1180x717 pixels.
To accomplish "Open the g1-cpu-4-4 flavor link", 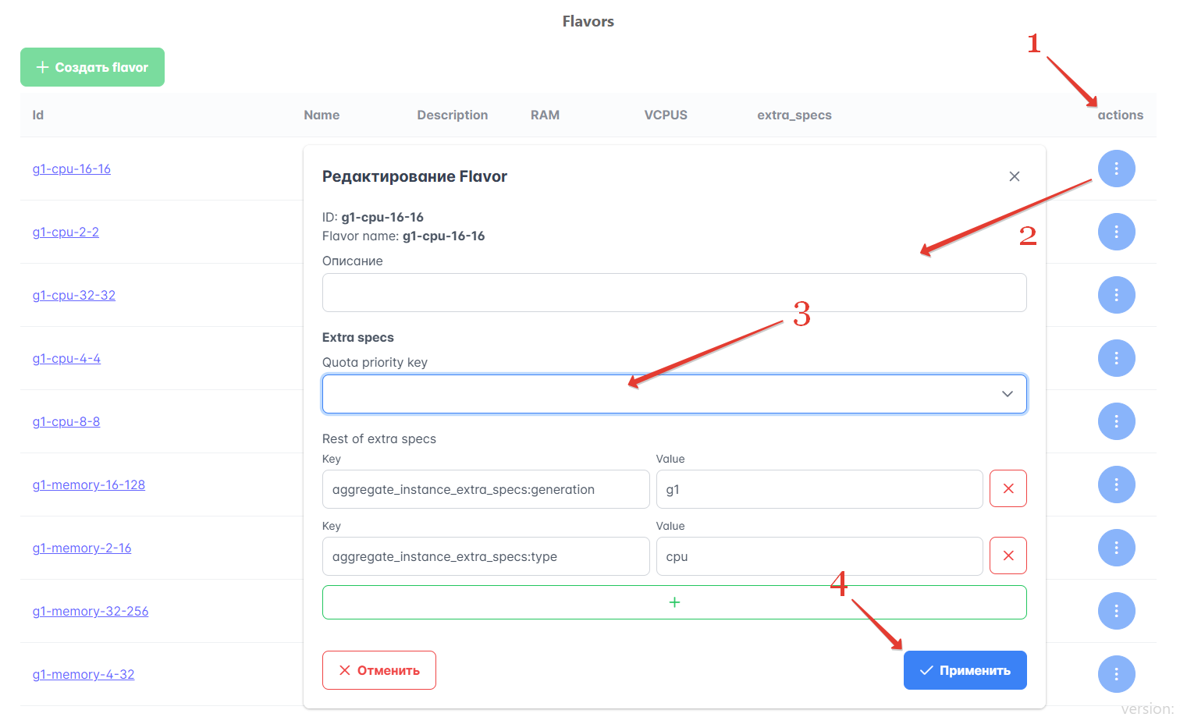I will pyautogui.click(x=66, y=359).
